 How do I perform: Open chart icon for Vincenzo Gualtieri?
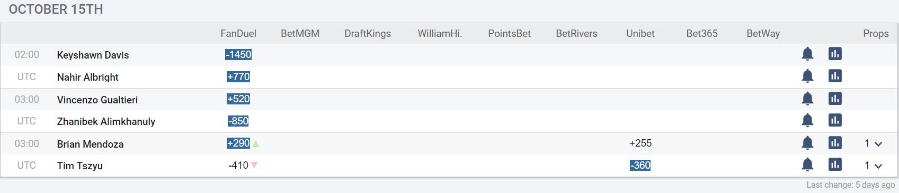click(x=835, y=99)
